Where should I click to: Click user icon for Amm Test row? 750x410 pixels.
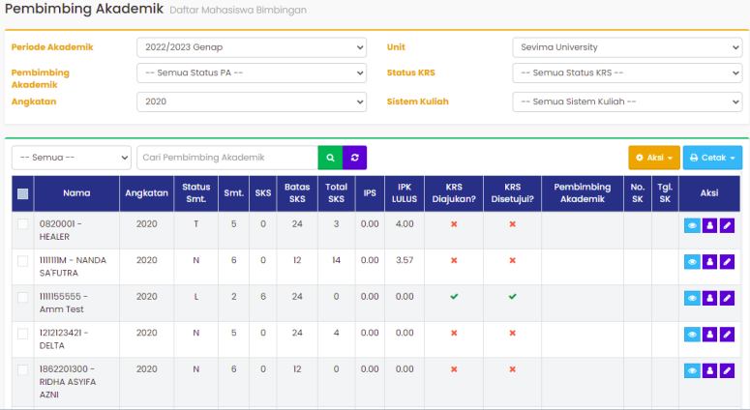(709, 298)
